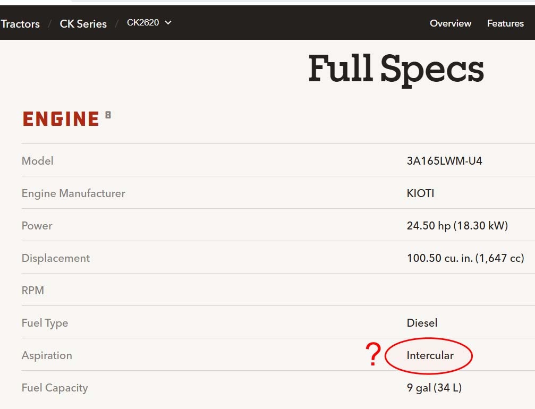Click the 9 gal fuel capacity value
Viewport: 535px width, 409px height.
pos(434,388)
